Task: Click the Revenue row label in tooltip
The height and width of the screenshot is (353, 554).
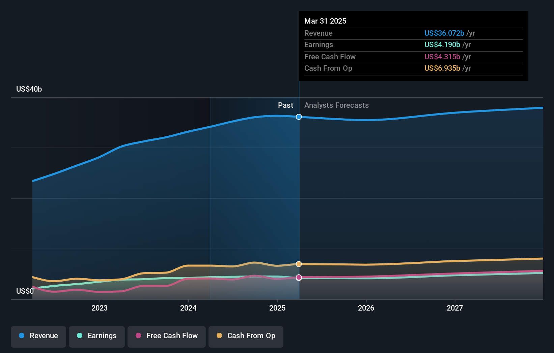Action: pyautogui.click(x=318, y=33)
